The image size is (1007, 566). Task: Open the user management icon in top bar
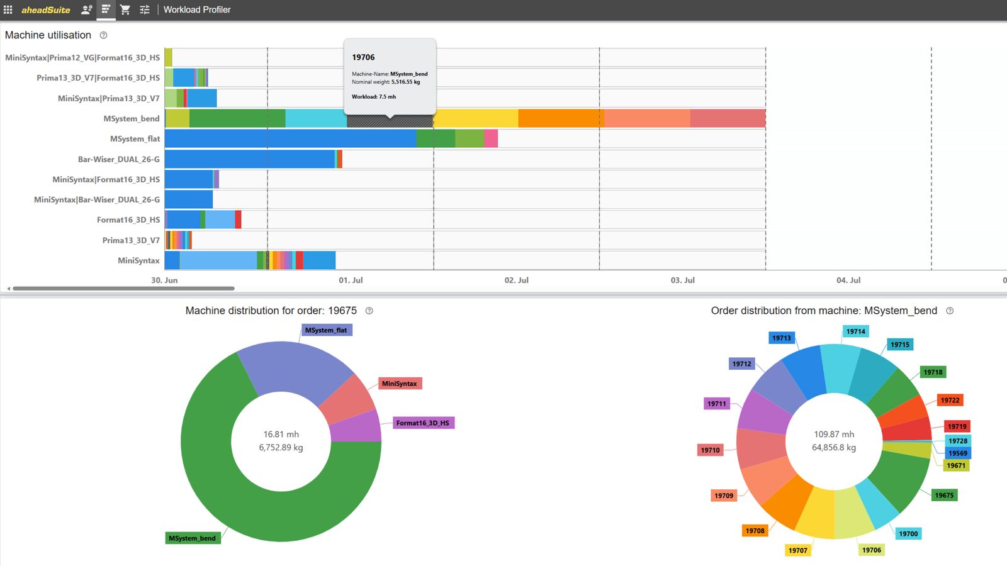tap(87, 9)
